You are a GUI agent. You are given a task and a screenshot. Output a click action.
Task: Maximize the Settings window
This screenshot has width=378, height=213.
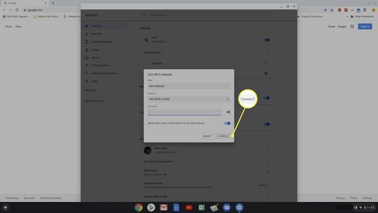288,6
